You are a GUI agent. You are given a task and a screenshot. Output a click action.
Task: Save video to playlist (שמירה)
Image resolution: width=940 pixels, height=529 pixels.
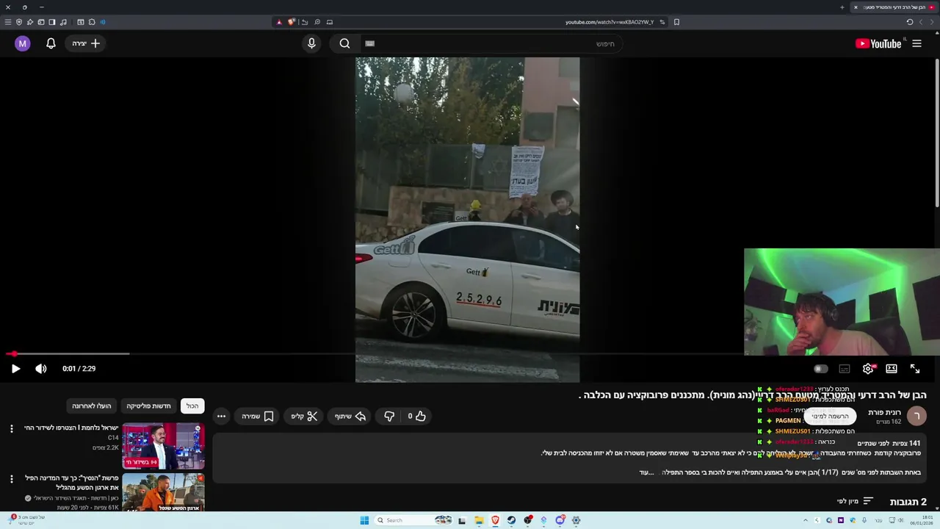coord(258,416)
